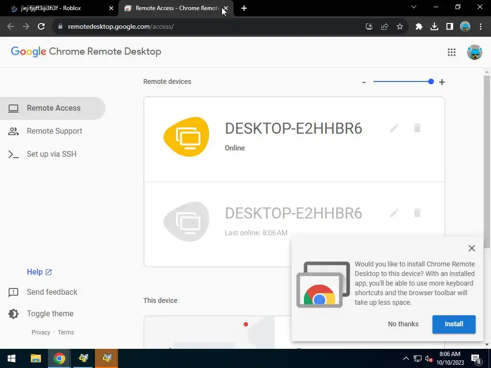Close the Roblox tab
491x368 pixels.
(111, 9)
